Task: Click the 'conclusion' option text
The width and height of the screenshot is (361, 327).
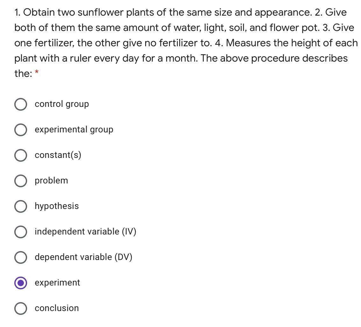Action: [57, 308]
